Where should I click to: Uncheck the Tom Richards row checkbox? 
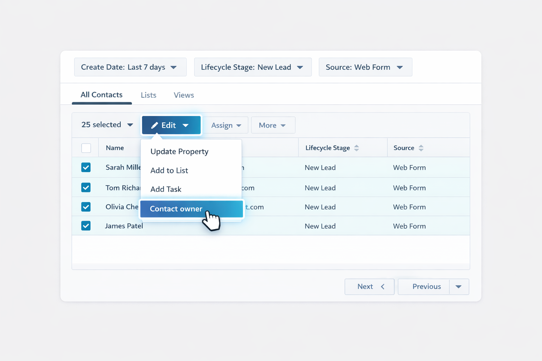(x=86, y=188)
